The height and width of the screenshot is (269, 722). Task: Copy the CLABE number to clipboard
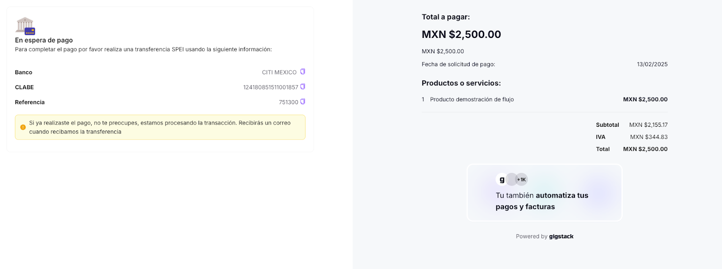point(303,87)
